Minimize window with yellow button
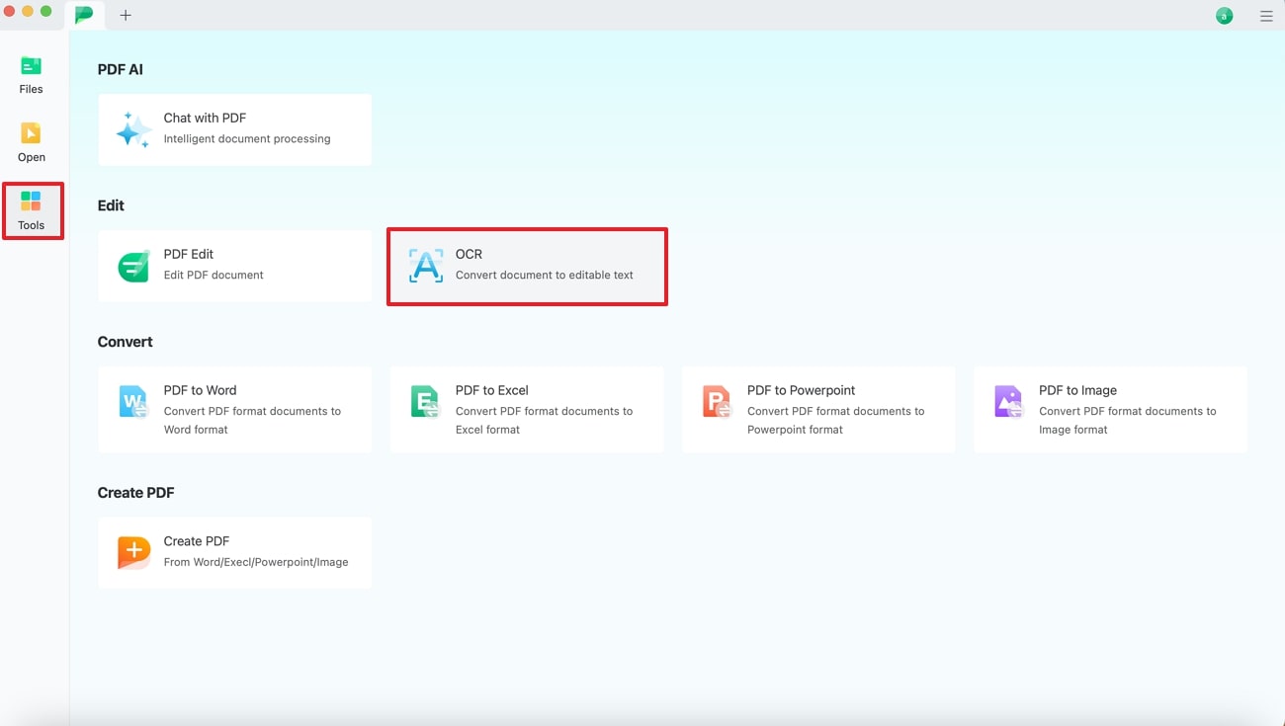1285x726 pixels. click(x=28, y=11)
